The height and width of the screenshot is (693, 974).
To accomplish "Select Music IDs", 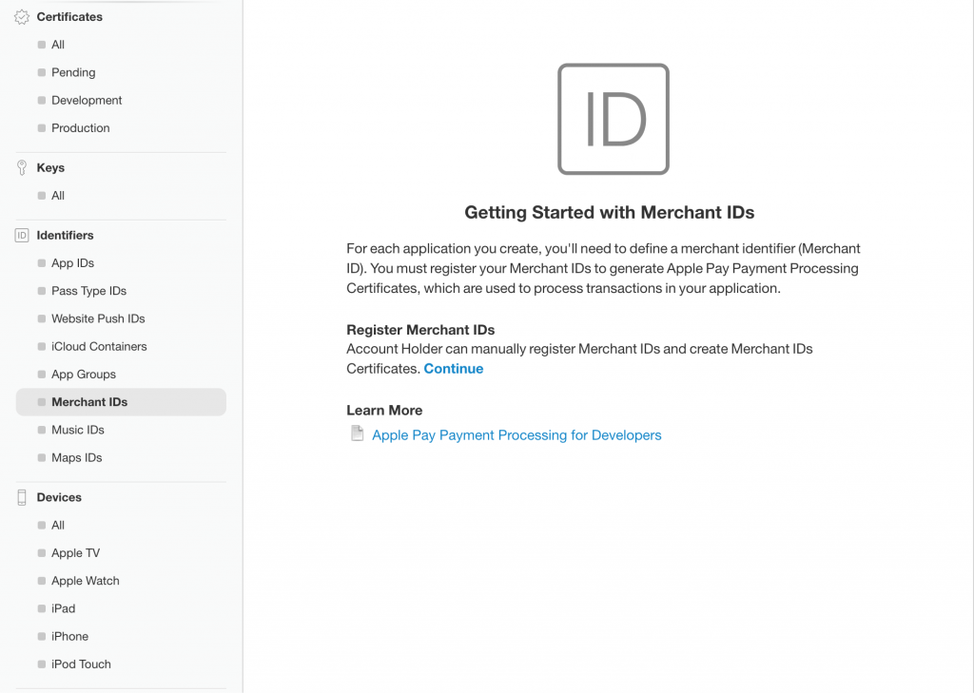I will coord(78,430).
